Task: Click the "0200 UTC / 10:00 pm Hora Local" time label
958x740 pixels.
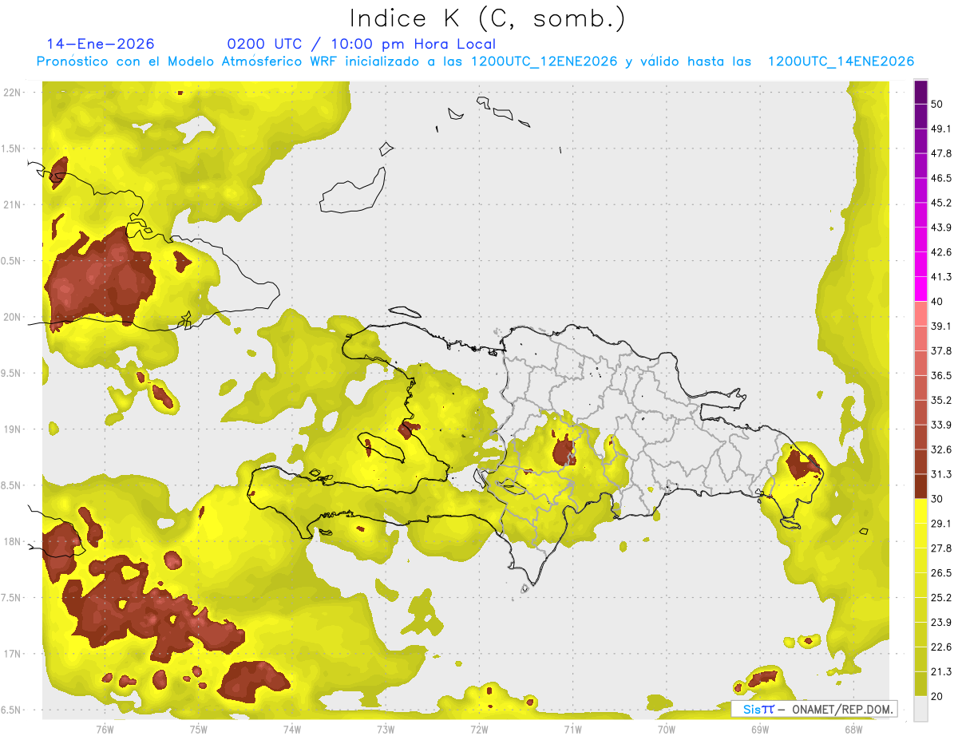Action: (361, 44)
